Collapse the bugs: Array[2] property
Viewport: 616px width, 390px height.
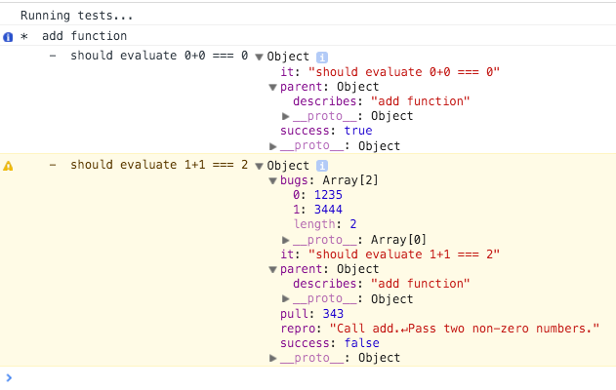[x=272, y=181]
